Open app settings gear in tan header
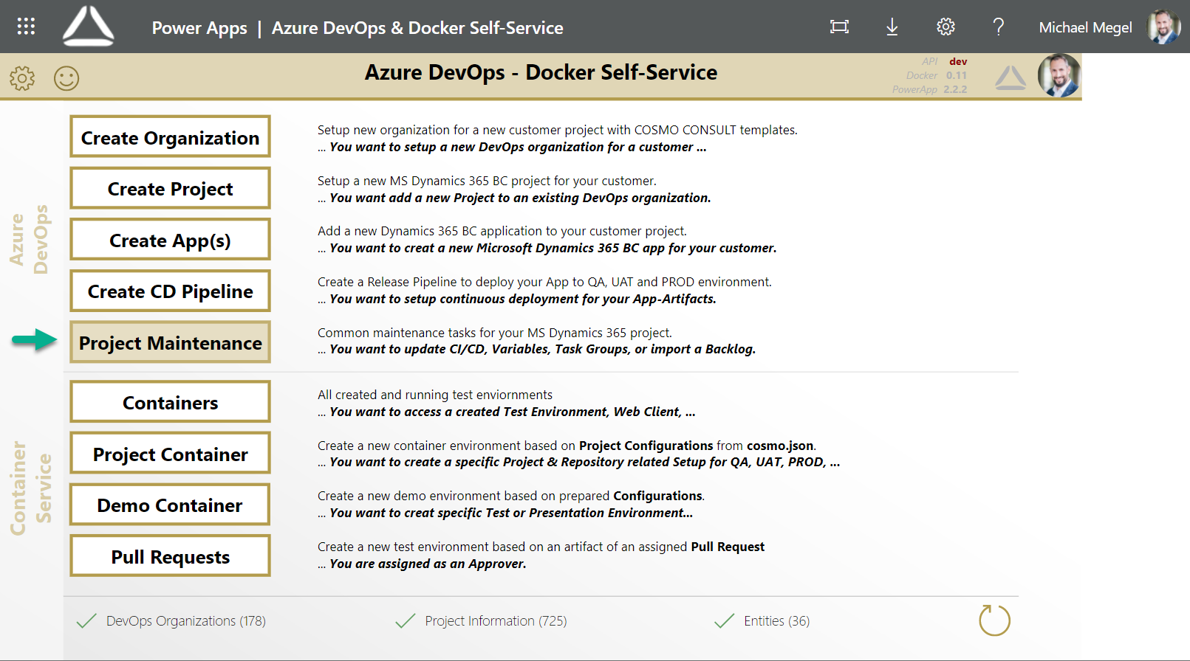The height and width of the screenshot is (661, 1190). click(x=22, y=77)
